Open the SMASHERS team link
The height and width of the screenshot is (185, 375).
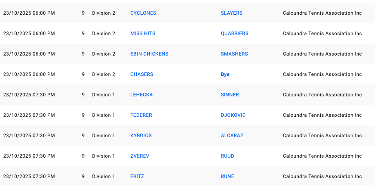[234, 54]
